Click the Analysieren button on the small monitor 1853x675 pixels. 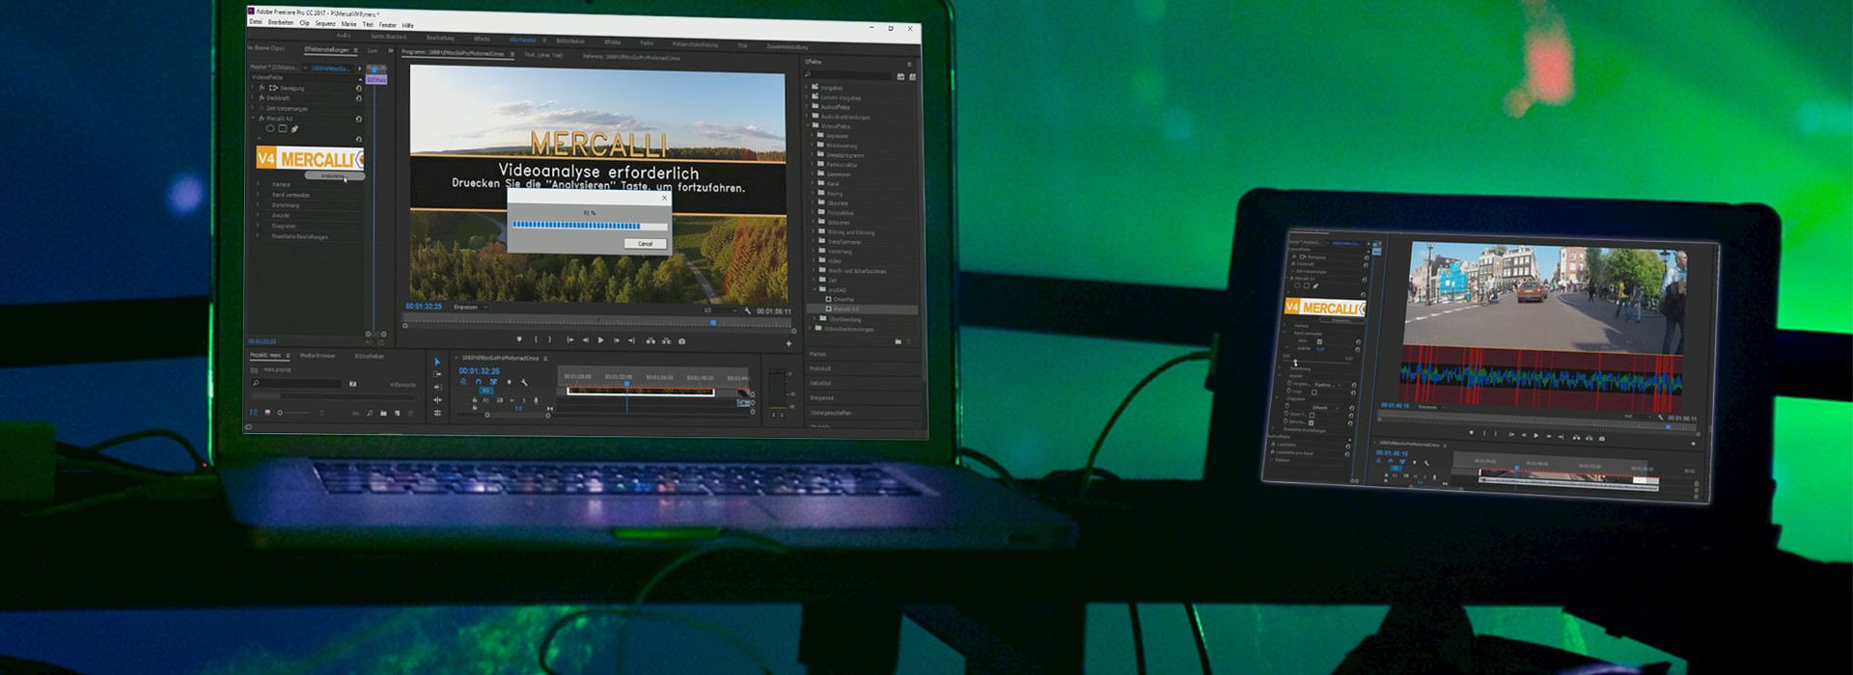[1341, 320]
